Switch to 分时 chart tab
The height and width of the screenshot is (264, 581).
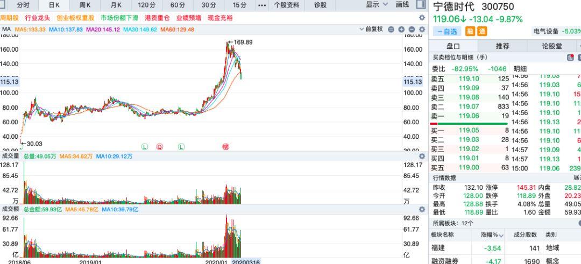[23, 5]
